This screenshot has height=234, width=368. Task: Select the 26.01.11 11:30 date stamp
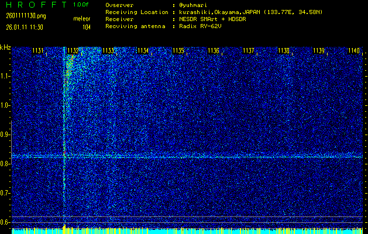[25, 27]
